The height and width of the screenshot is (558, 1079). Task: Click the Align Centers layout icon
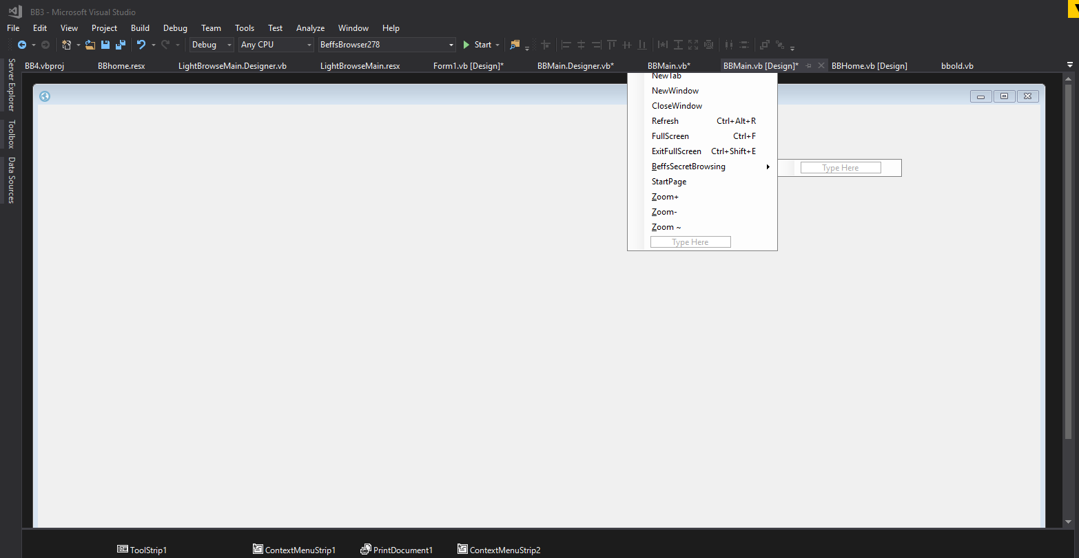tap(582, 45)
